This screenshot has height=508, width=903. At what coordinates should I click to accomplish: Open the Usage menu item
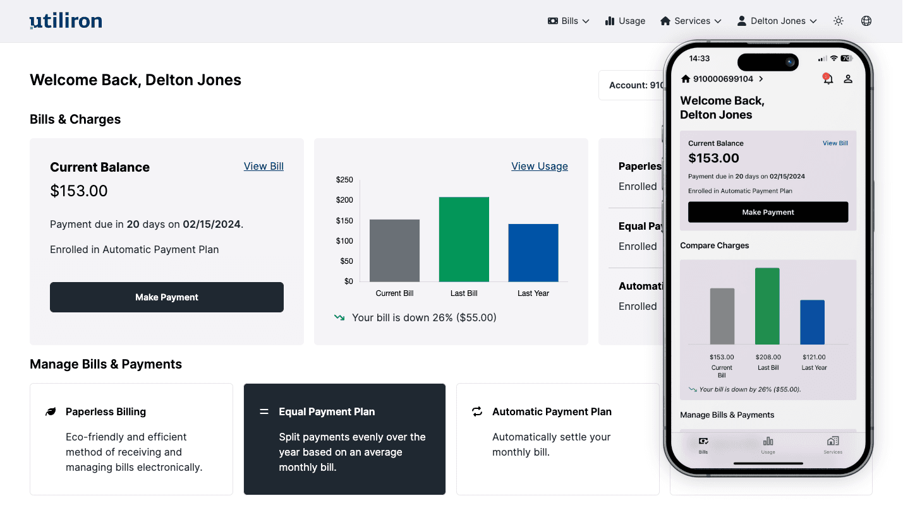625,21
